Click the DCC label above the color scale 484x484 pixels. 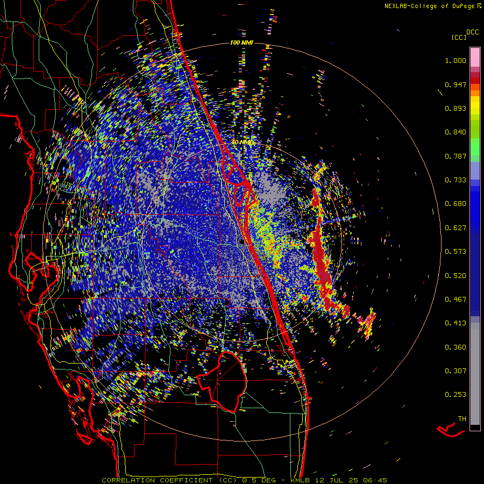tap(472, 32)
